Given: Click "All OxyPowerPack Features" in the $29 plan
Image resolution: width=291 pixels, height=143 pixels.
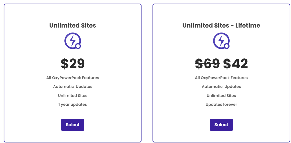Looking at the screenshot, I should coord(73,78).
